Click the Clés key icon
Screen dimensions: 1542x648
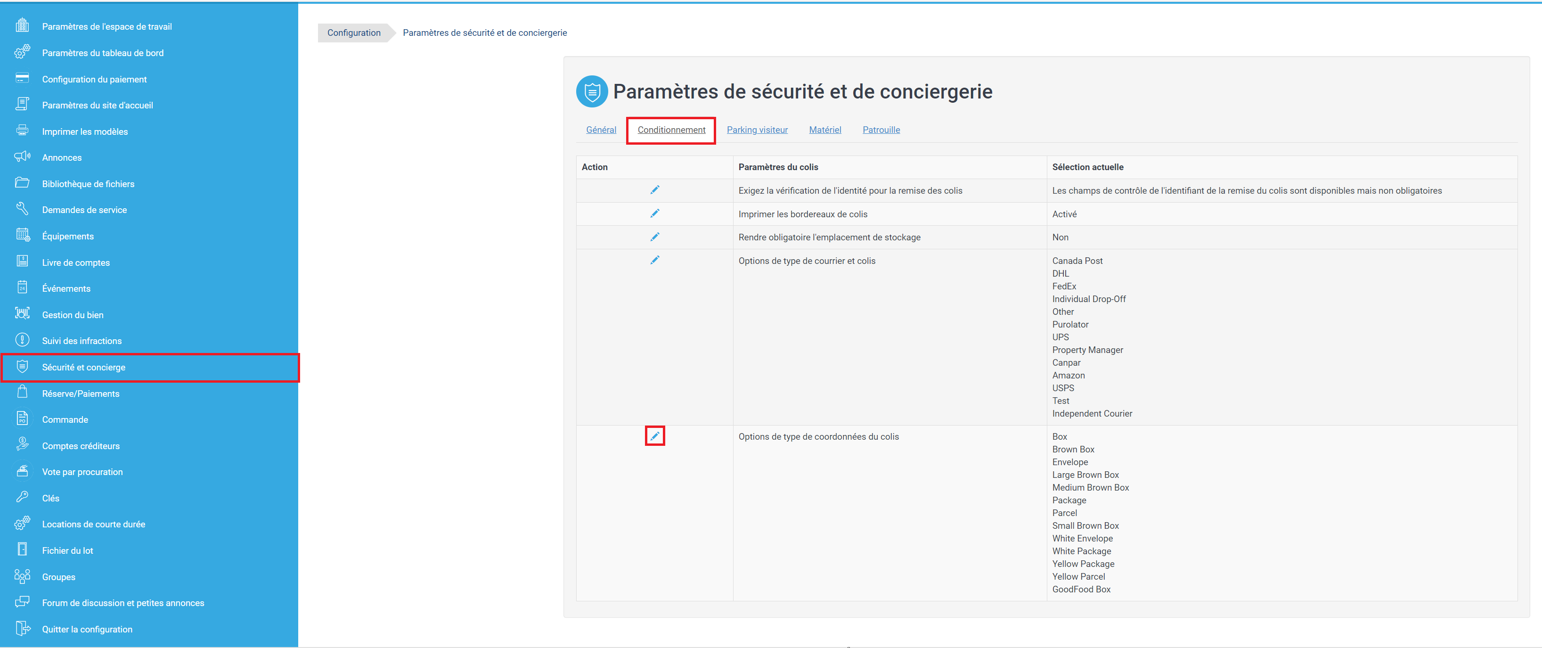[x=22, y=497]
